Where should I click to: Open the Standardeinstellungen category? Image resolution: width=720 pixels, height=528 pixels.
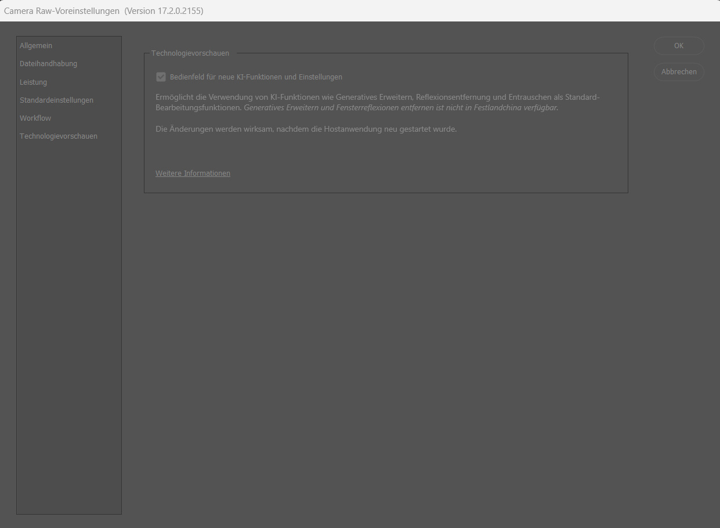point(56,100)
